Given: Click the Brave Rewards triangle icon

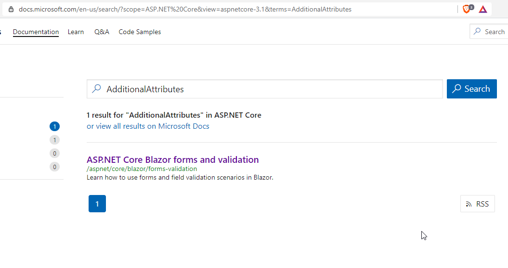Looking at the screenshot, I should coord(483,10).
